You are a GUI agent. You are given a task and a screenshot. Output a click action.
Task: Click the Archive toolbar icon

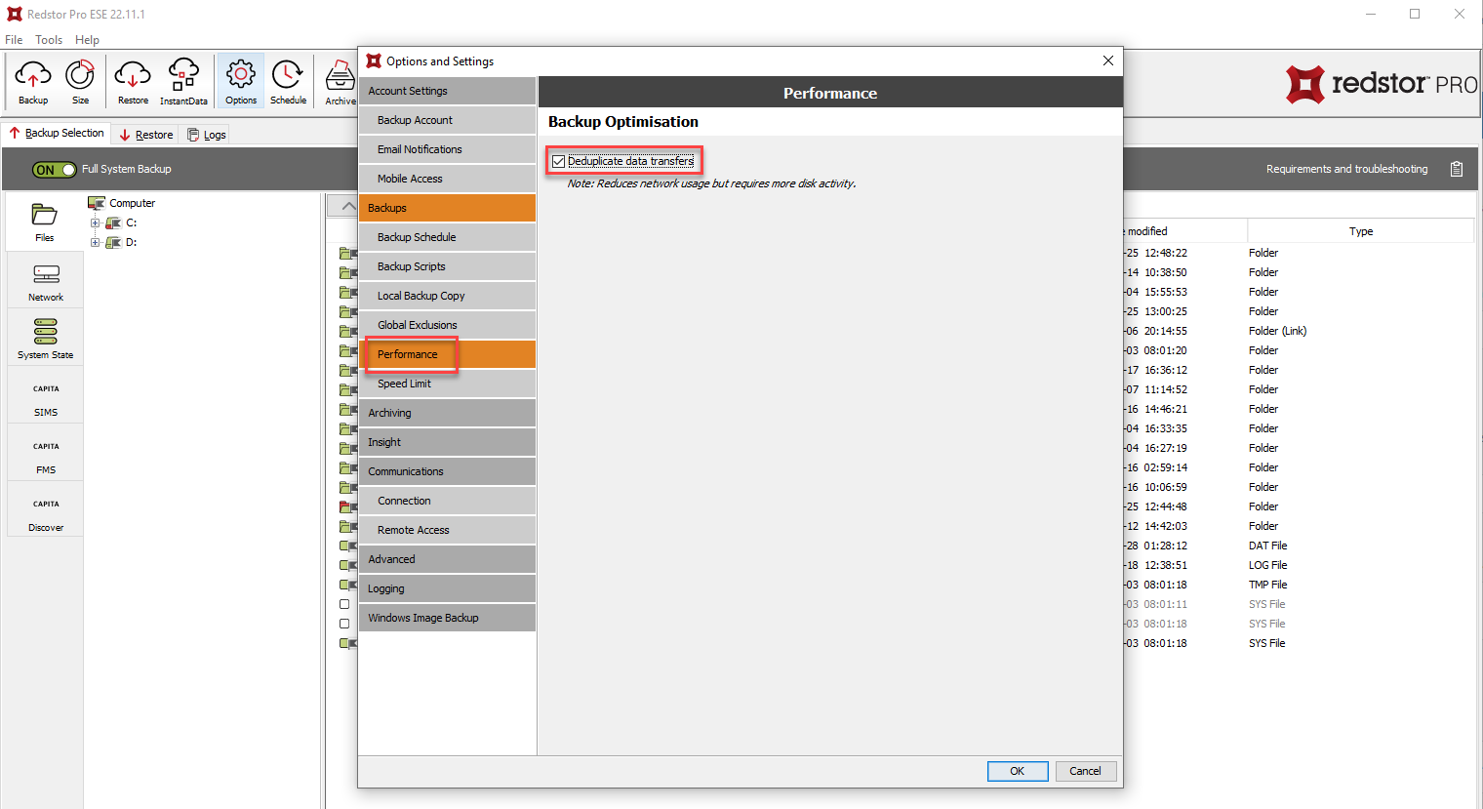pyautogui.click(x=341, y=81)
